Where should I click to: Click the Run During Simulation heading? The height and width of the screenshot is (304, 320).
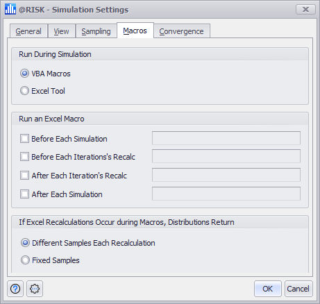[x=55, y=54]
